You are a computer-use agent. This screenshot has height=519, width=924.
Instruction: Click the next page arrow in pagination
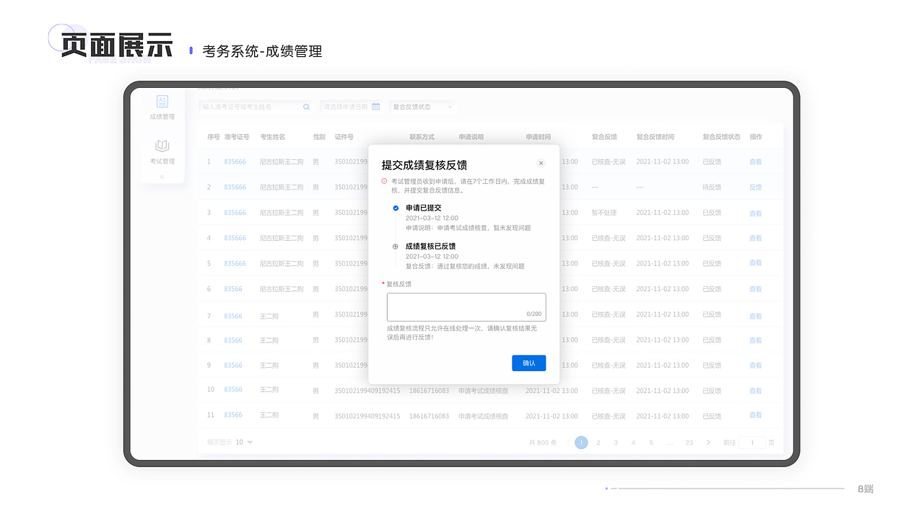pyautogui.click(x=708, y=443)
